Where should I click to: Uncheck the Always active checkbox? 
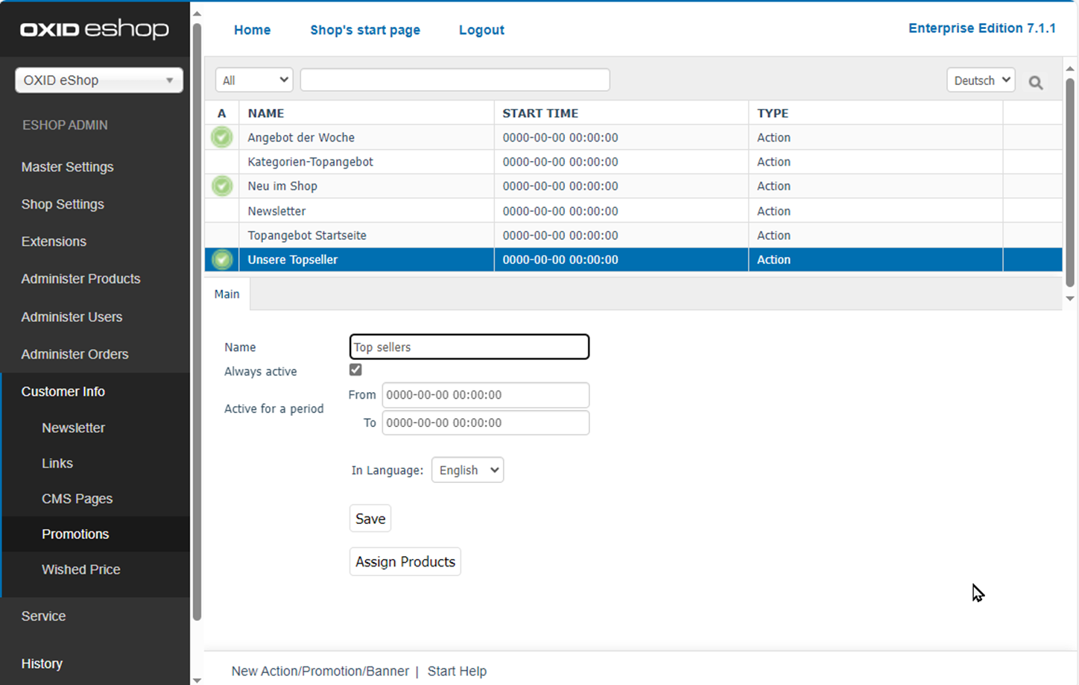[355, 370]
